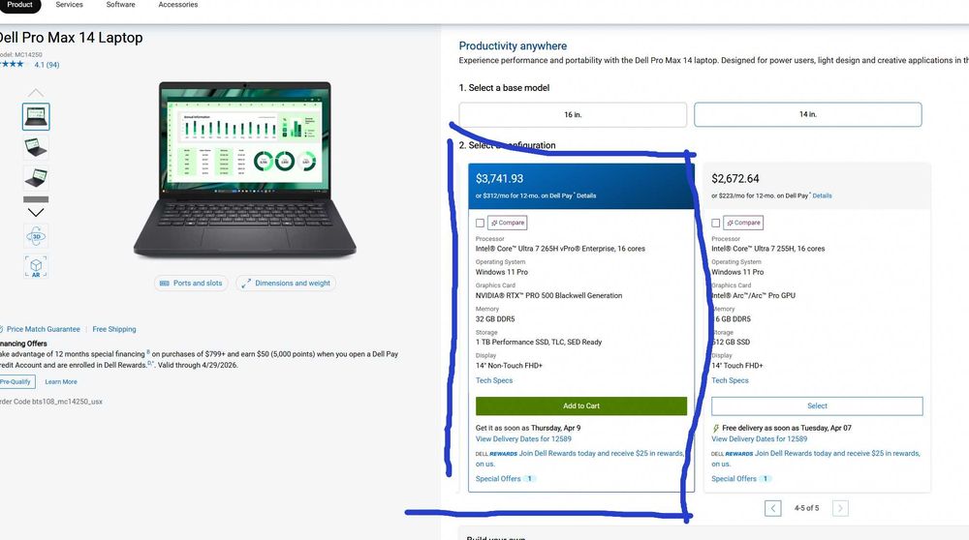This screenshot has width=969, height=540.
Task: Open Ports and slots view
Action: (191, 284)
